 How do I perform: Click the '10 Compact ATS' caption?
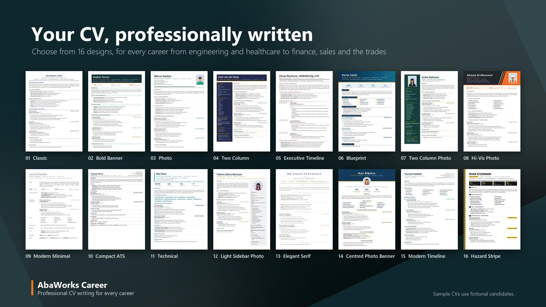[107, 256]
